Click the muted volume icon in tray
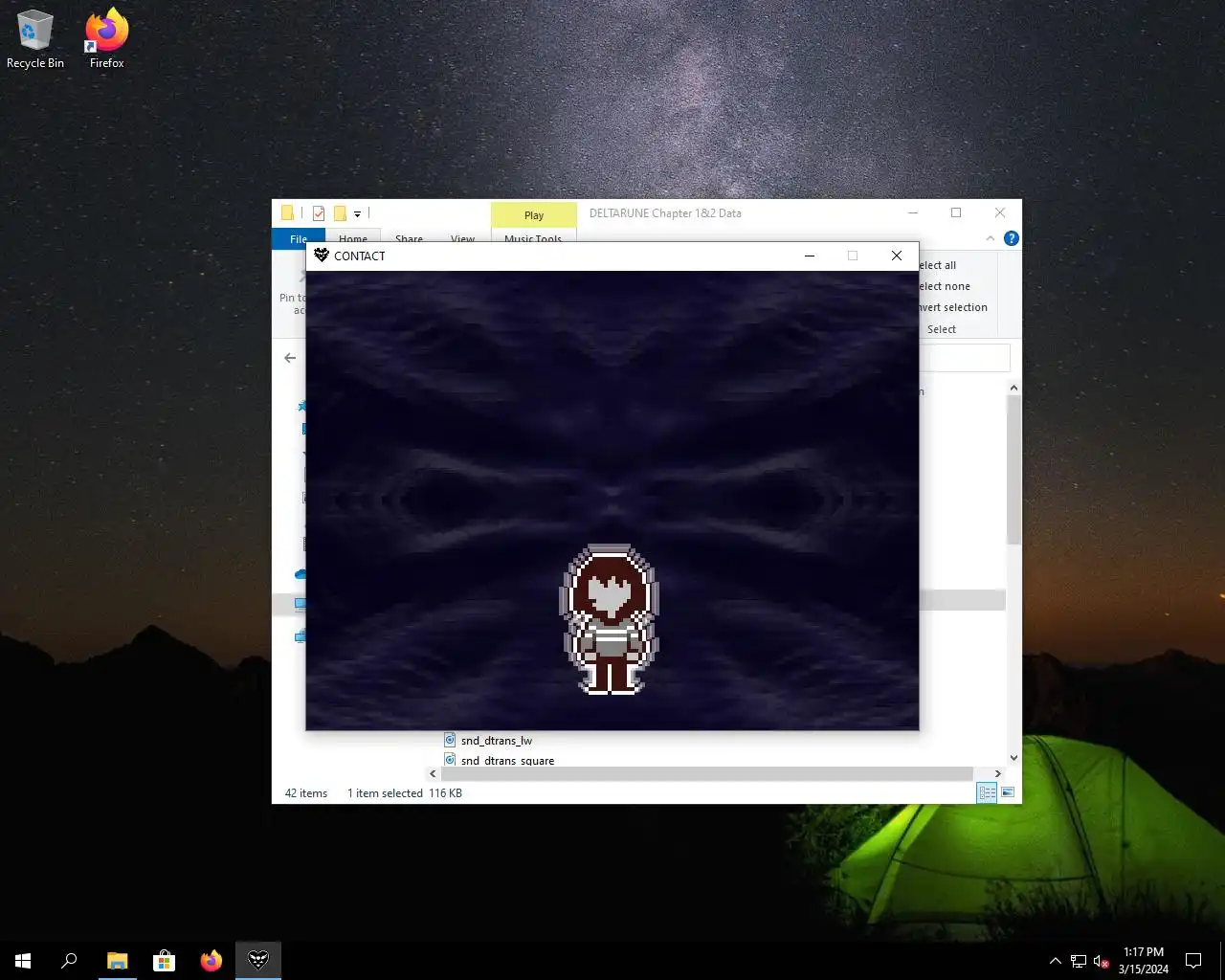Screen dimensions: 1225x980 pos(1102,961)
